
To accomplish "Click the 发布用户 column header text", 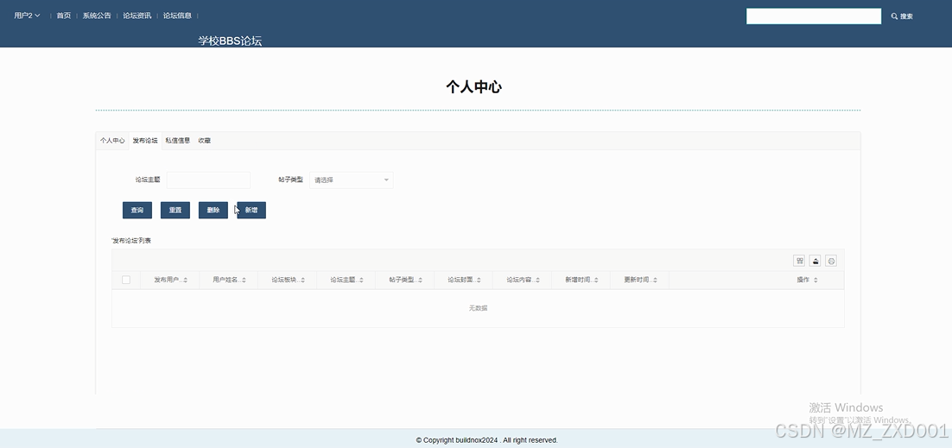I will click(x=167, y=280).
